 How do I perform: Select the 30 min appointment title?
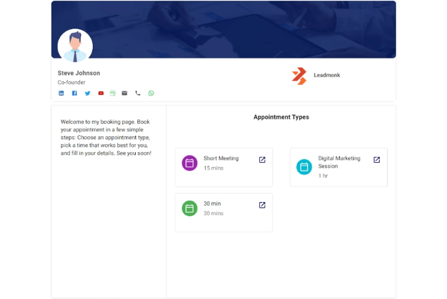point(212,204)
